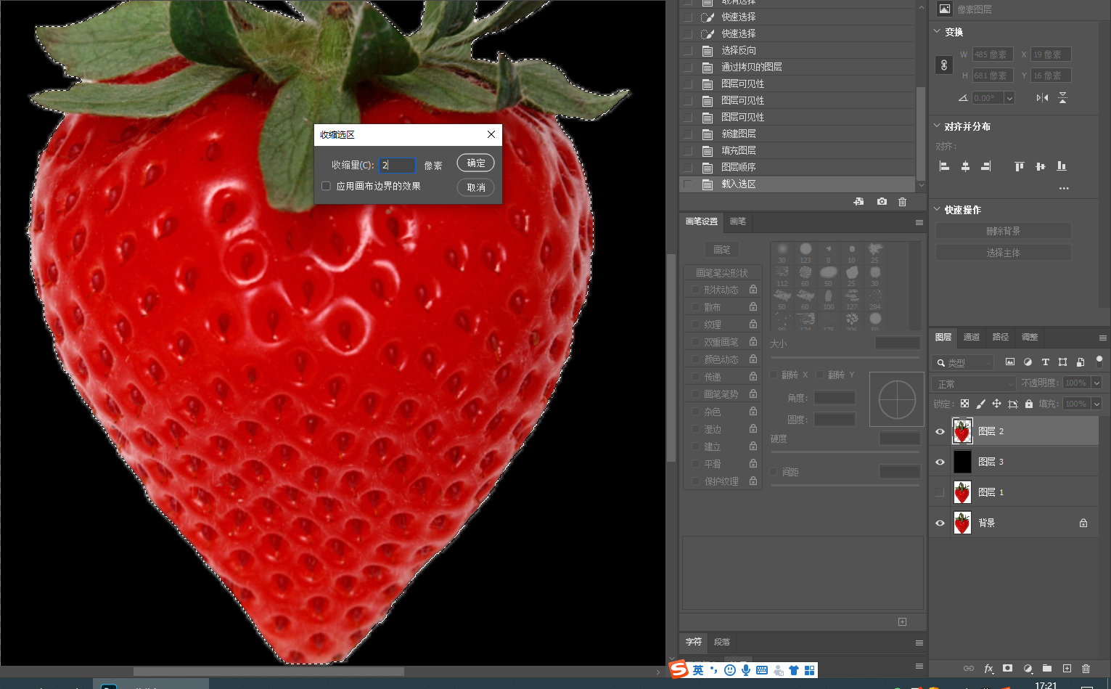1111x689 pixels.
Task: Switch to 通道 tab
Action: tap(971, 337)
